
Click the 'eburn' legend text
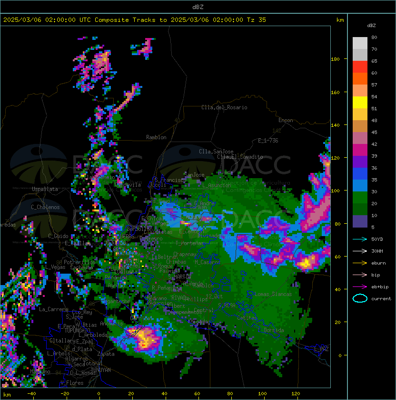[x=378, y=263]
